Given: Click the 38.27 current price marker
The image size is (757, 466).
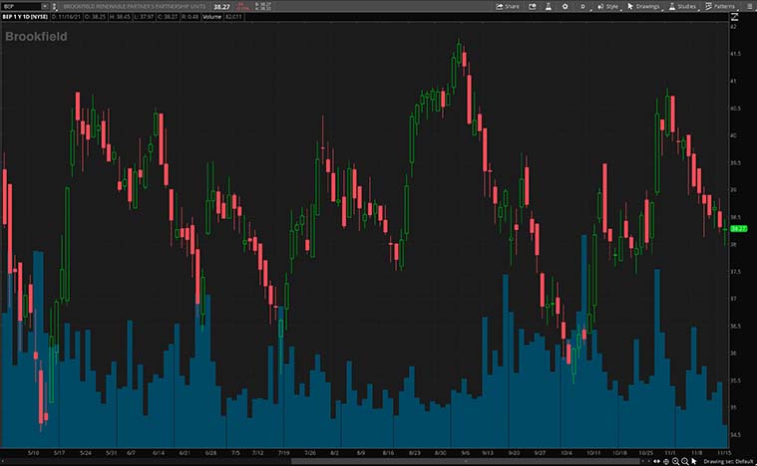Looking at the screenshot, I should pos(738,228).
